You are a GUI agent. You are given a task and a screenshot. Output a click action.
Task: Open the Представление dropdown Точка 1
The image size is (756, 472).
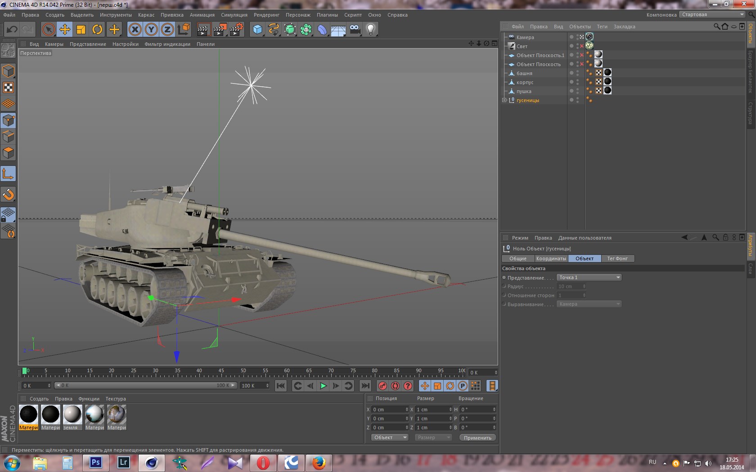tap(589, 277)
